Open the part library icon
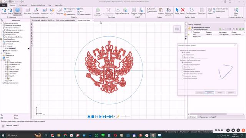Image resolution: width=246 pixels, height=138 pixels. [169, 10]
